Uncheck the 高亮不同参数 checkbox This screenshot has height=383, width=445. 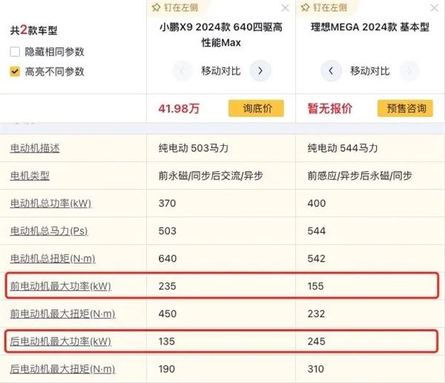point(15,72)
